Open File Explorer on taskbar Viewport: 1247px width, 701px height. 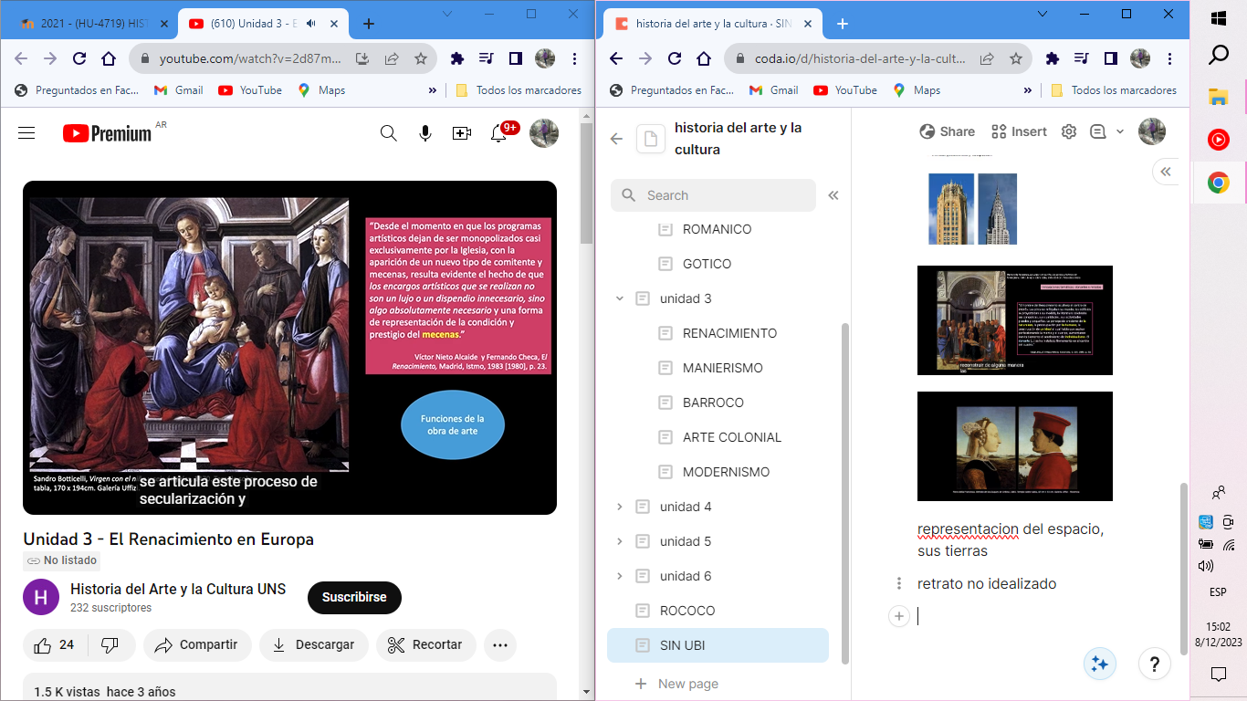point(1219,97)
